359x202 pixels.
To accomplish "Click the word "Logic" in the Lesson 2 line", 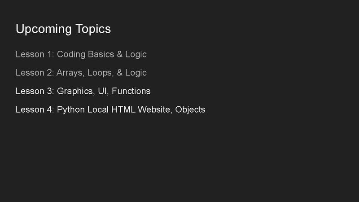I will (136, 73).
